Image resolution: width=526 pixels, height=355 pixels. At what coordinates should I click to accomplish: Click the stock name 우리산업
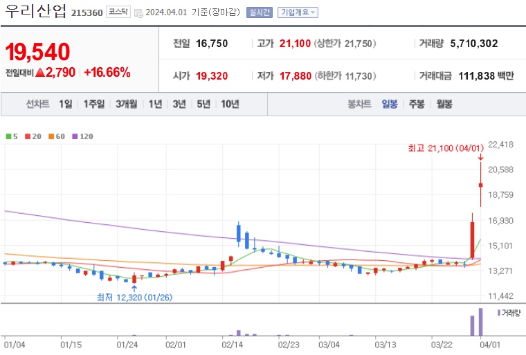pos(35,11)
